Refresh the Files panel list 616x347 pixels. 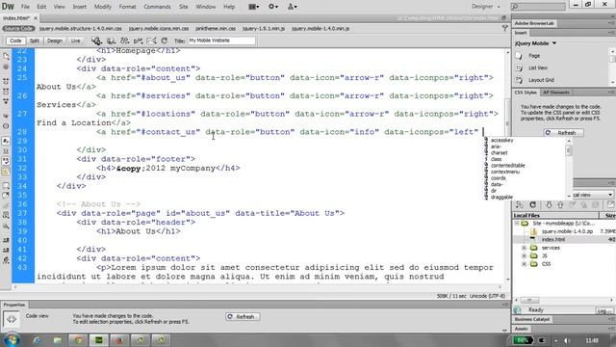(x=532, y=205)
